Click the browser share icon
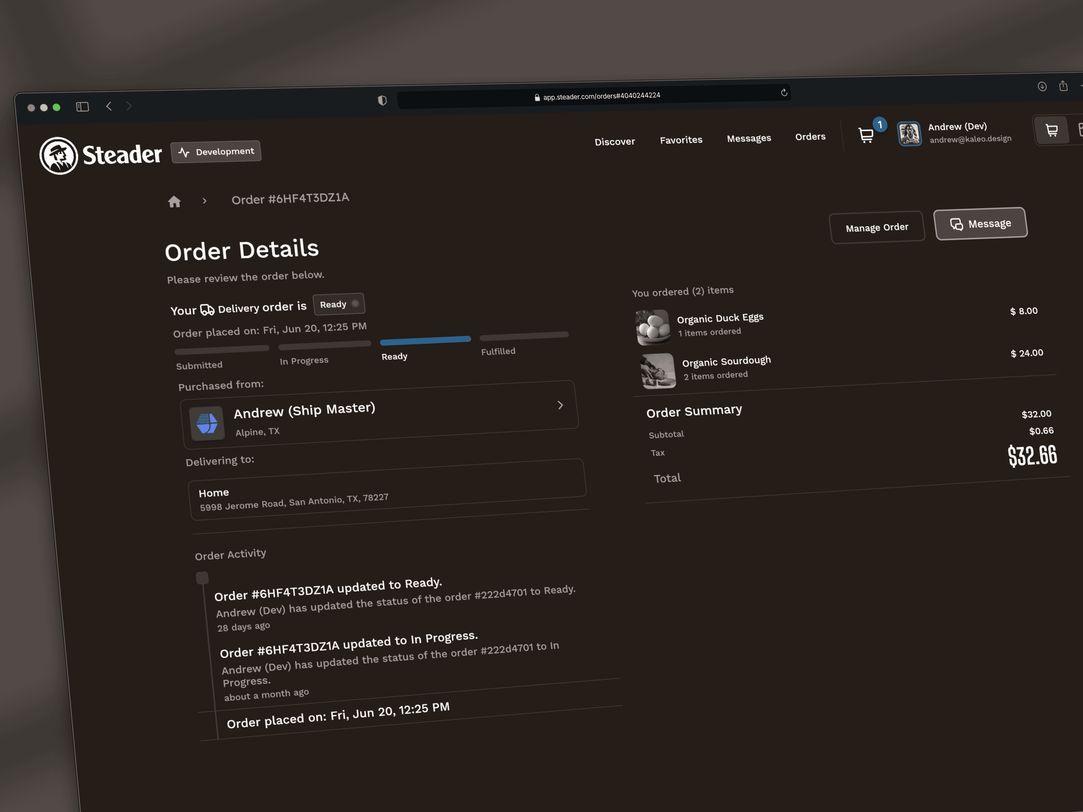1083x812 pixels. (1063, 86)
